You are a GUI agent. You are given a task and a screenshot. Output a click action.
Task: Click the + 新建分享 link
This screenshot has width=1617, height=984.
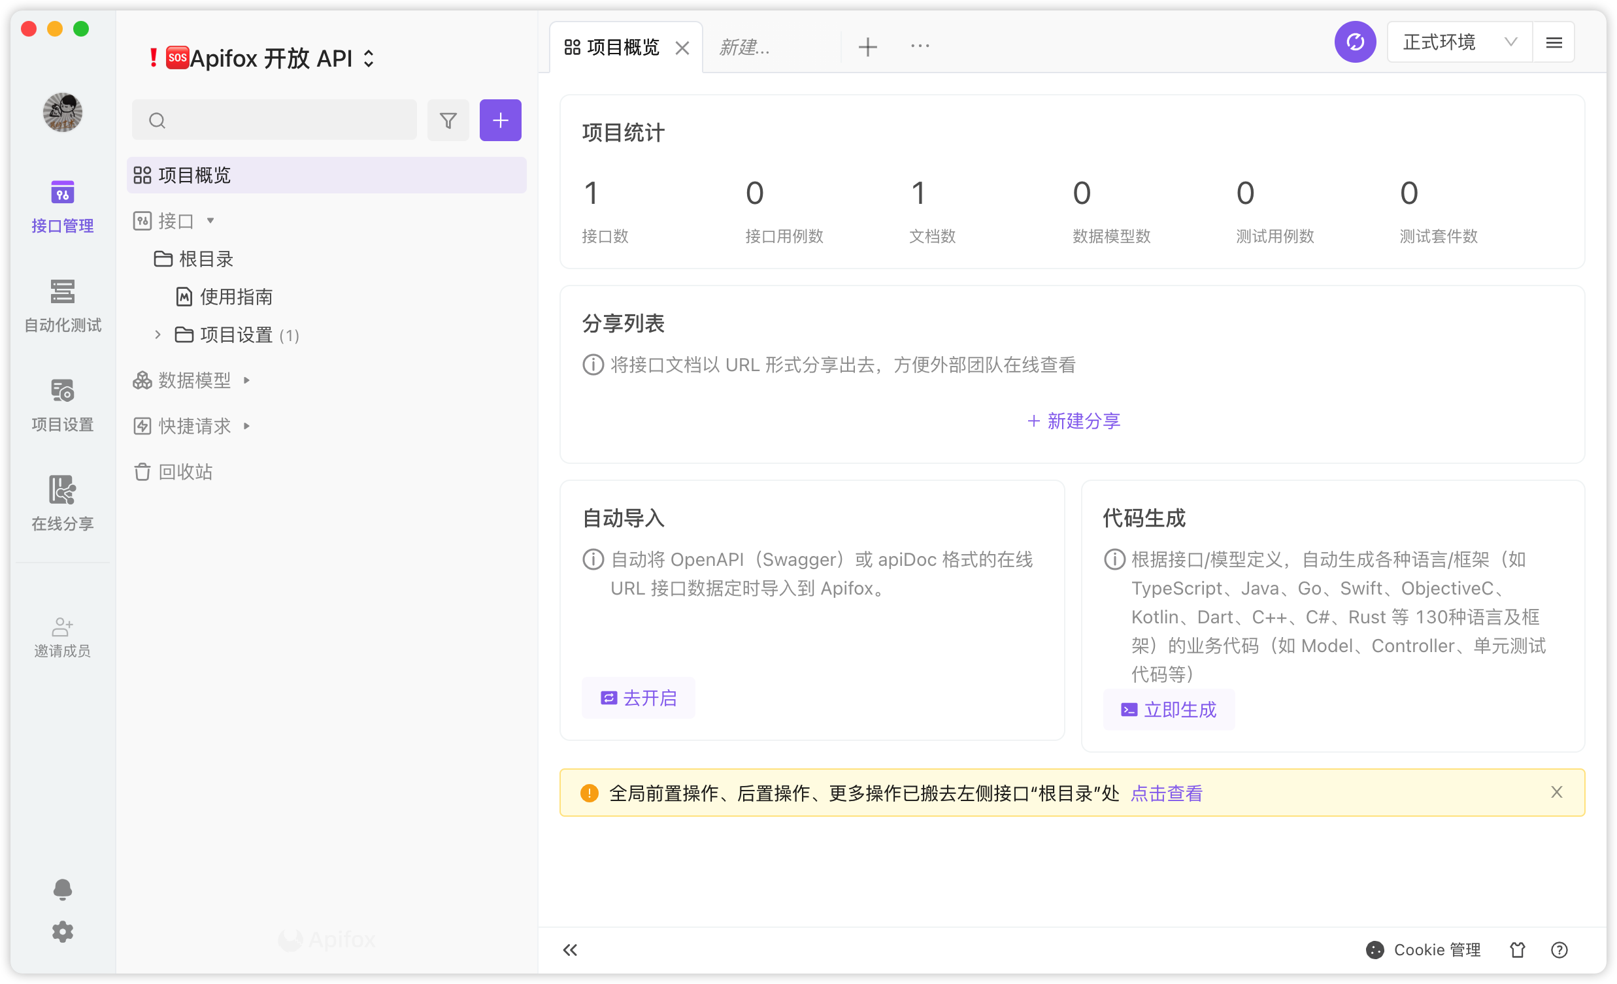1073,421
